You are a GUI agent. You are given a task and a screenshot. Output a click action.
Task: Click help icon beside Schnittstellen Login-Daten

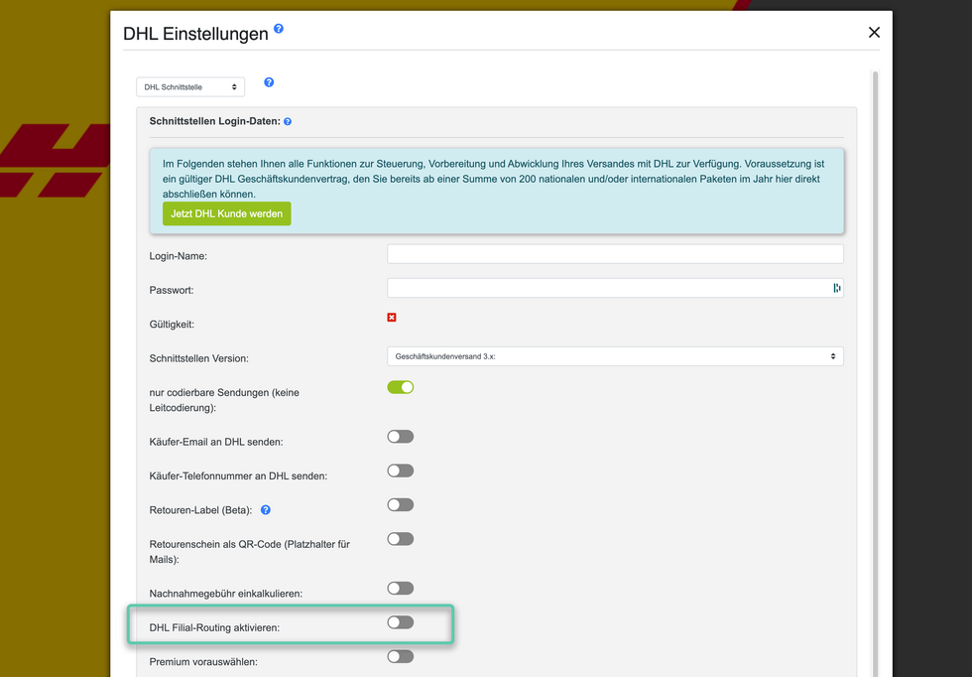288,122
